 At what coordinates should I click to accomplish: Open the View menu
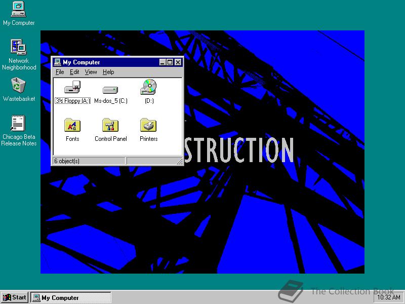[x=91, y=72]
